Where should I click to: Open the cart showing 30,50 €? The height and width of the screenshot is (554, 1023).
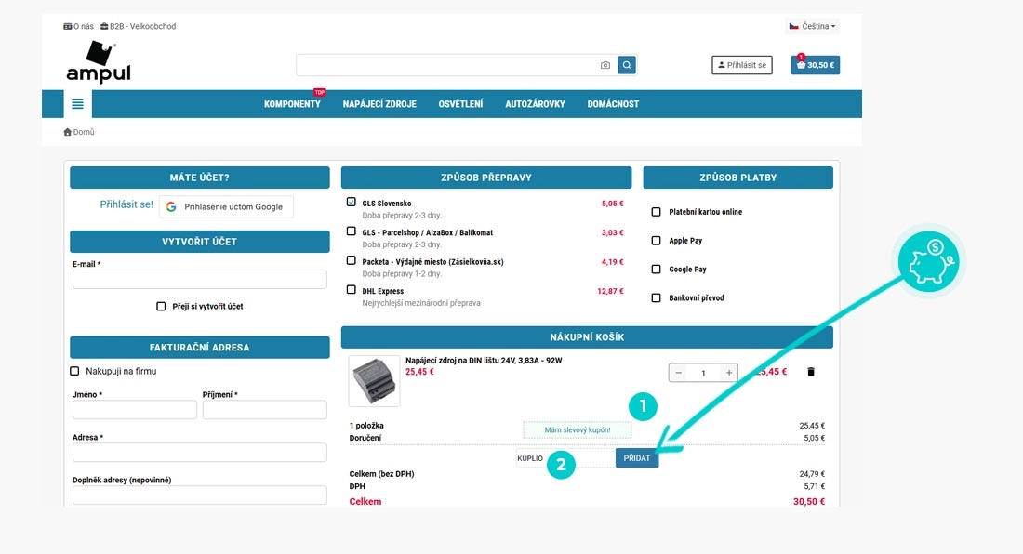point(816,65)
